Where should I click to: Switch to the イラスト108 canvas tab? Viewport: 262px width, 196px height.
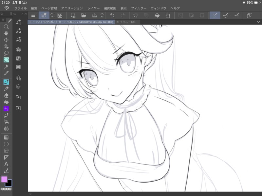pos(127,22)
